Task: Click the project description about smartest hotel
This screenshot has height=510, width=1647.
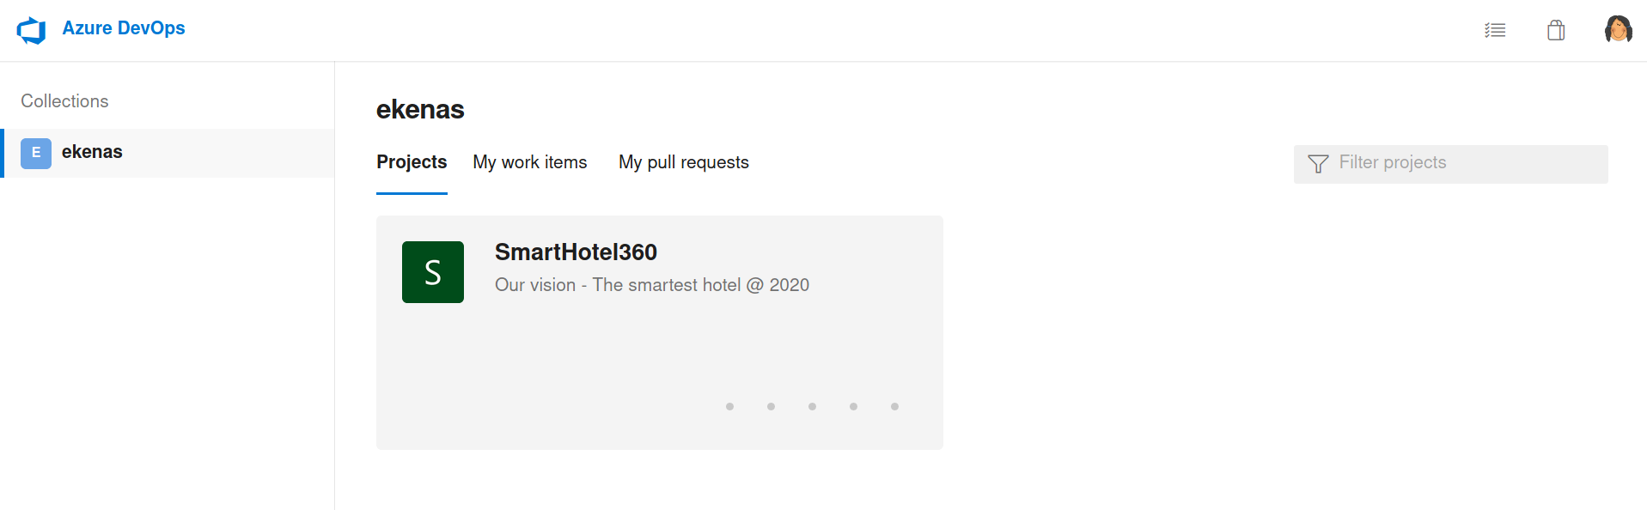Action: pos(652,285)
